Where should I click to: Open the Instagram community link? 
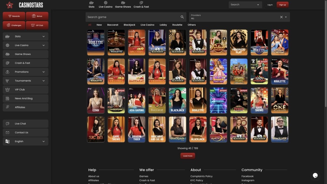click(x=248, y=180)
